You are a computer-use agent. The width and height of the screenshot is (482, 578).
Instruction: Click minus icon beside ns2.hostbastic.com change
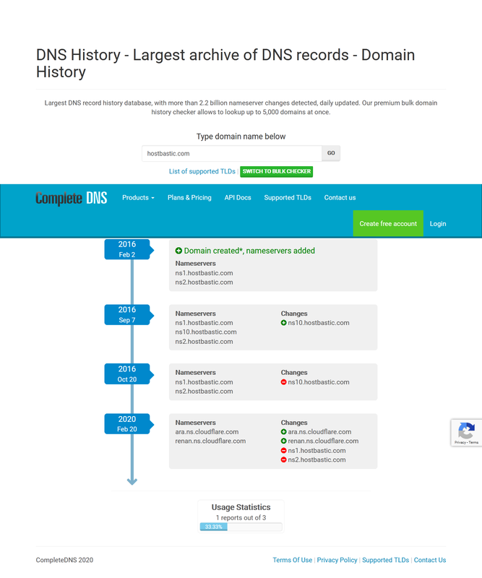click(283, 460)
